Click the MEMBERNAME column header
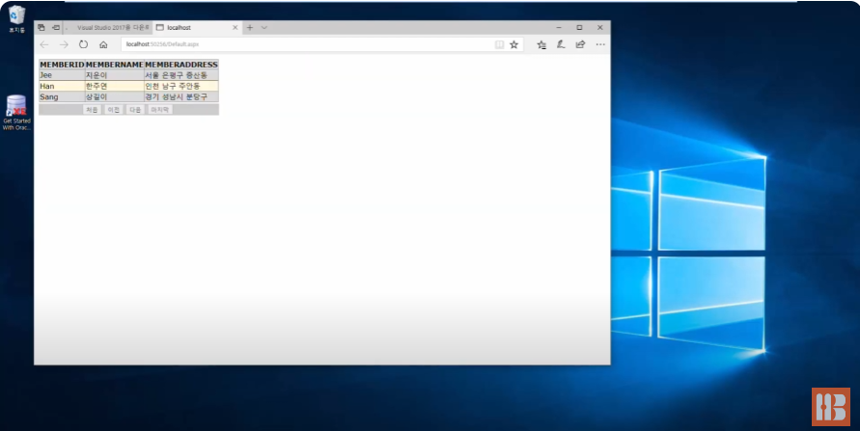Image resolution: width=860 pixels, height=431 pixels. (x=115, y=65)
